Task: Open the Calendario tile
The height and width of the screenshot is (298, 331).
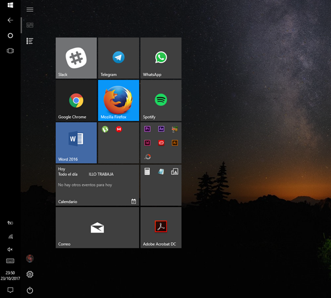Action: point(97,185)
